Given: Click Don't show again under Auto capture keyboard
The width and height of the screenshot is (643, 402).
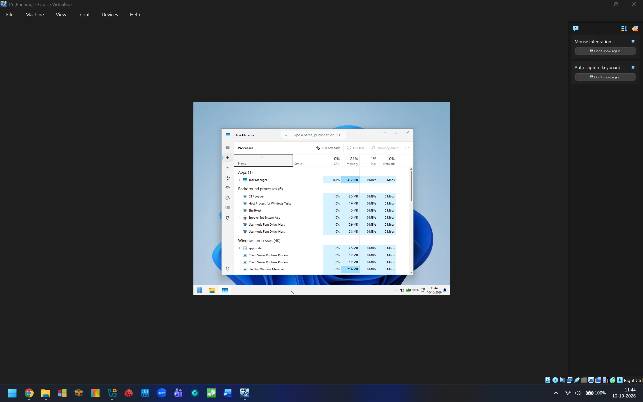Looking at the screenshot, I should pos(605,77).
